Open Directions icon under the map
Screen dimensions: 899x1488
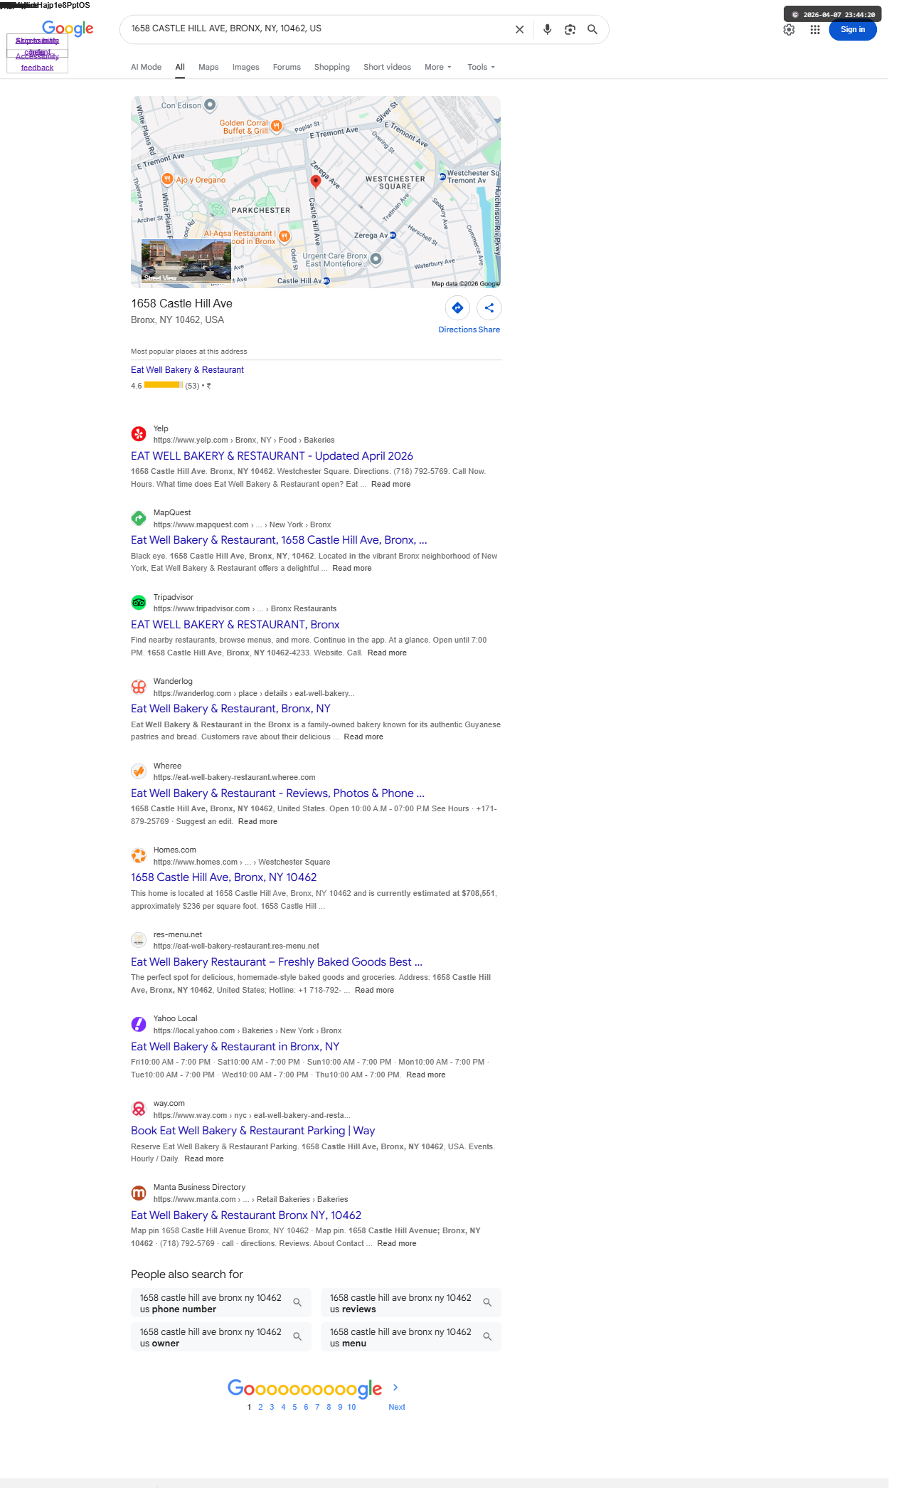click(457, 308)
